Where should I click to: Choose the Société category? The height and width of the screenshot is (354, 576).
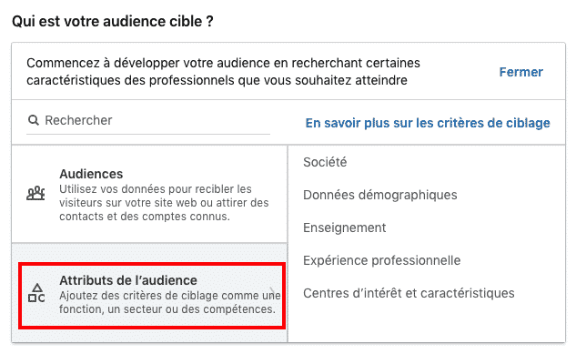pos(325,162)
